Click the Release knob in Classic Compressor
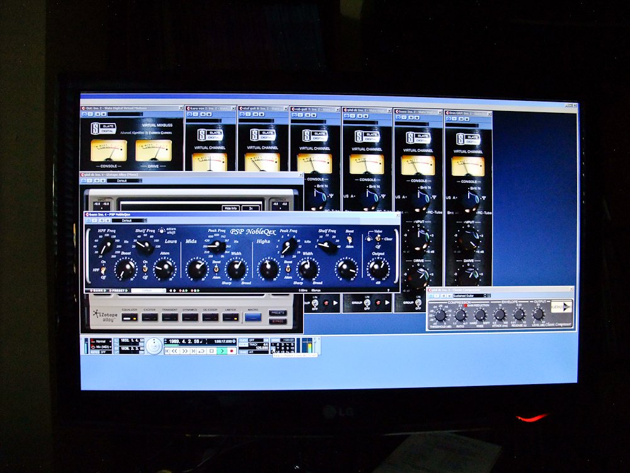The image size is (630, 473). 518,314
